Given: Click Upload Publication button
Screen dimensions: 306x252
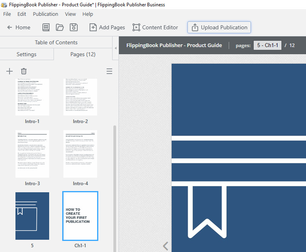Looking at the screenshot, I should pos(219,27).
